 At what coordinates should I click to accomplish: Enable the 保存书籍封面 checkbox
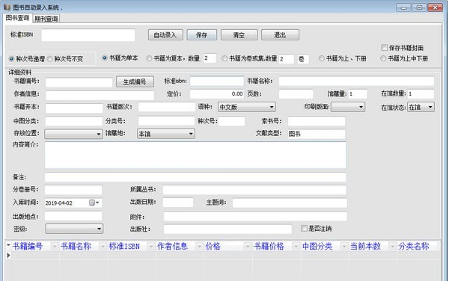tap(385, 47)
